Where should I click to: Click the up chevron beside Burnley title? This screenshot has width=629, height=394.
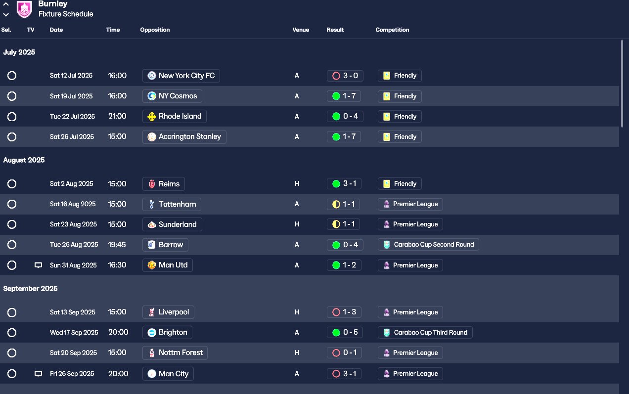click(x=6, y=4)
